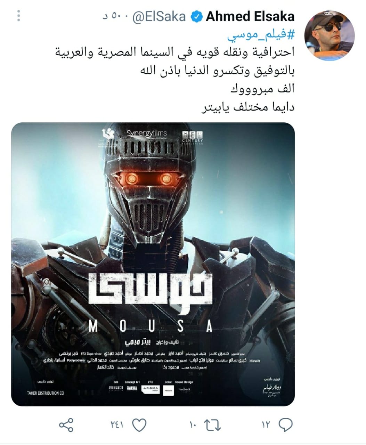Screen dimensions: 366x445
Task: Click the reply count number
Action: tap(265, 425)
